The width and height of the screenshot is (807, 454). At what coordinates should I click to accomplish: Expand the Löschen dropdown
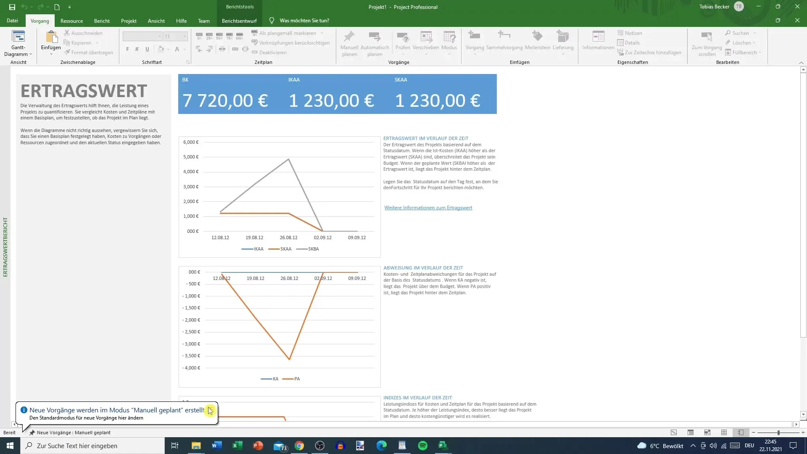click(754, 43)
